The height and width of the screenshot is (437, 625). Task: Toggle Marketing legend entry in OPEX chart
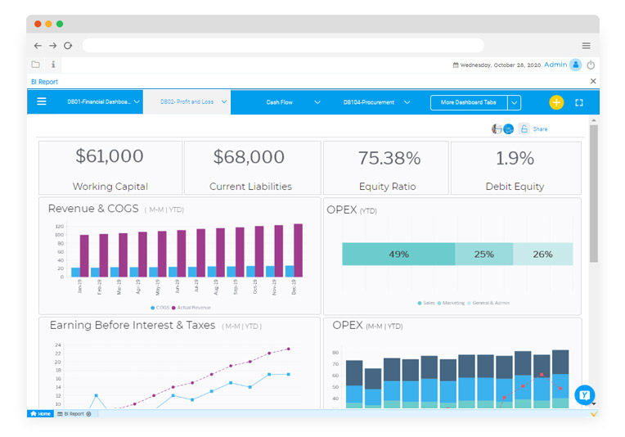pos(452,303)
